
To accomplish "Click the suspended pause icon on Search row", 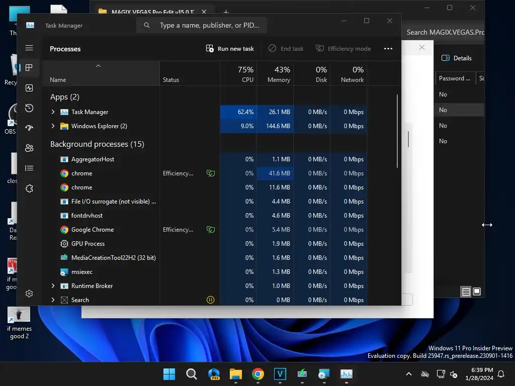I will click(x=211, y=300).
